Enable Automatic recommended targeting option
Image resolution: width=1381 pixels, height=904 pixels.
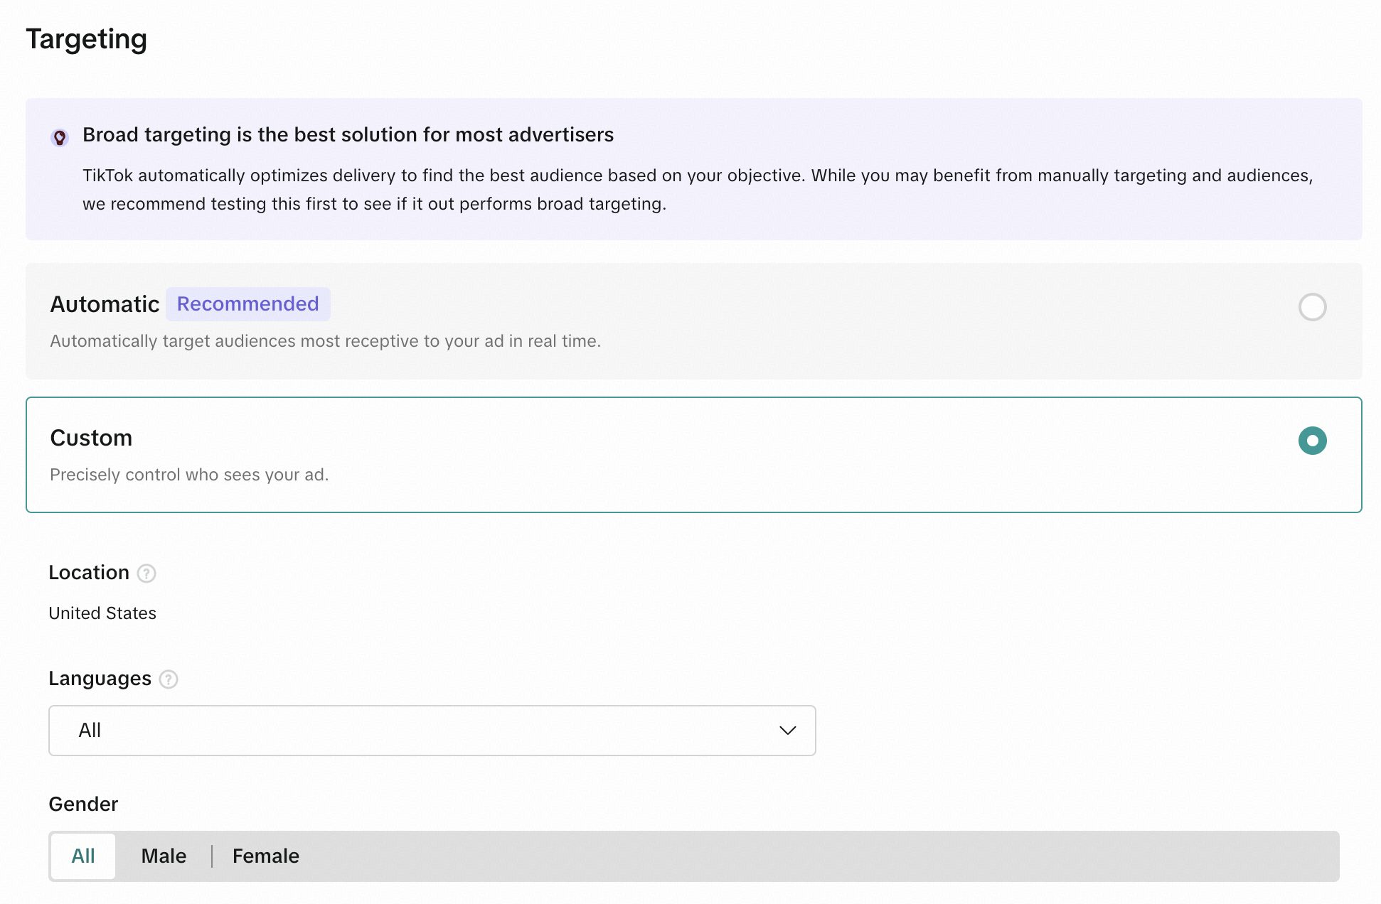tap(1312, 308)
